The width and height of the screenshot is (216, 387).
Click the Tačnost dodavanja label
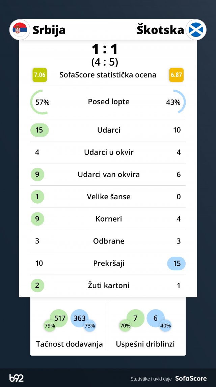coord(69,344)
